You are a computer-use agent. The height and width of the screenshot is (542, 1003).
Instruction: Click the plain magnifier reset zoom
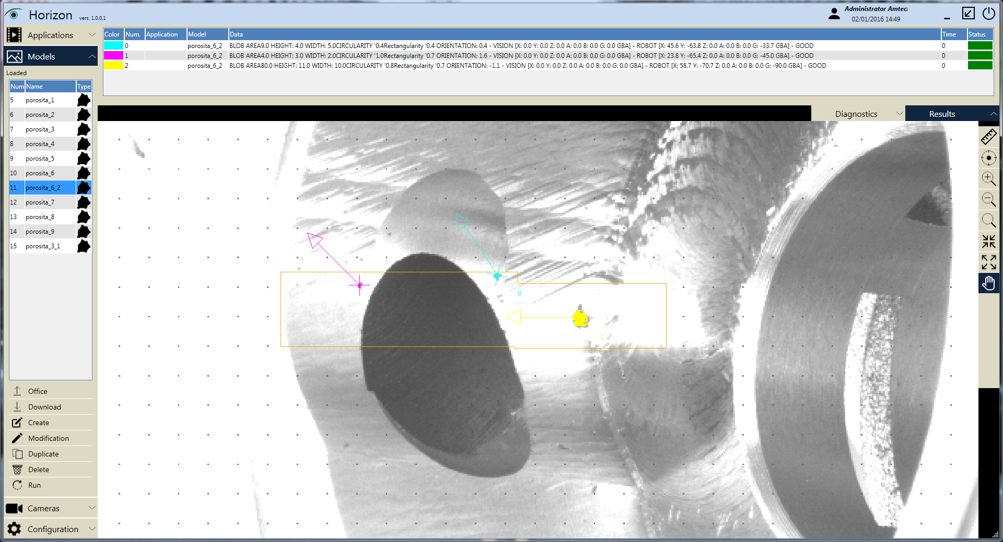tap(988, 220)
